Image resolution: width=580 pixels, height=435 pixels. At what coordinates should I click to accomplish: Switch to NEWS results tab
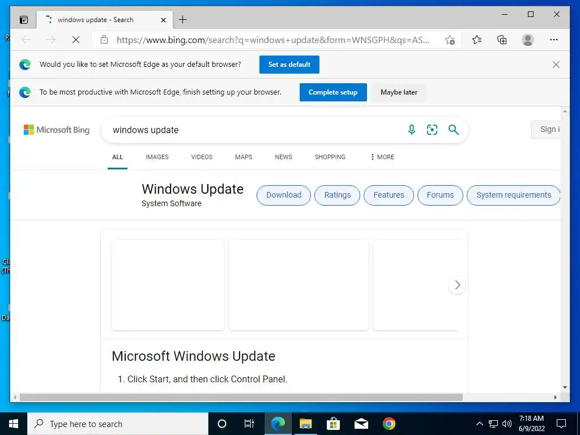283,157
